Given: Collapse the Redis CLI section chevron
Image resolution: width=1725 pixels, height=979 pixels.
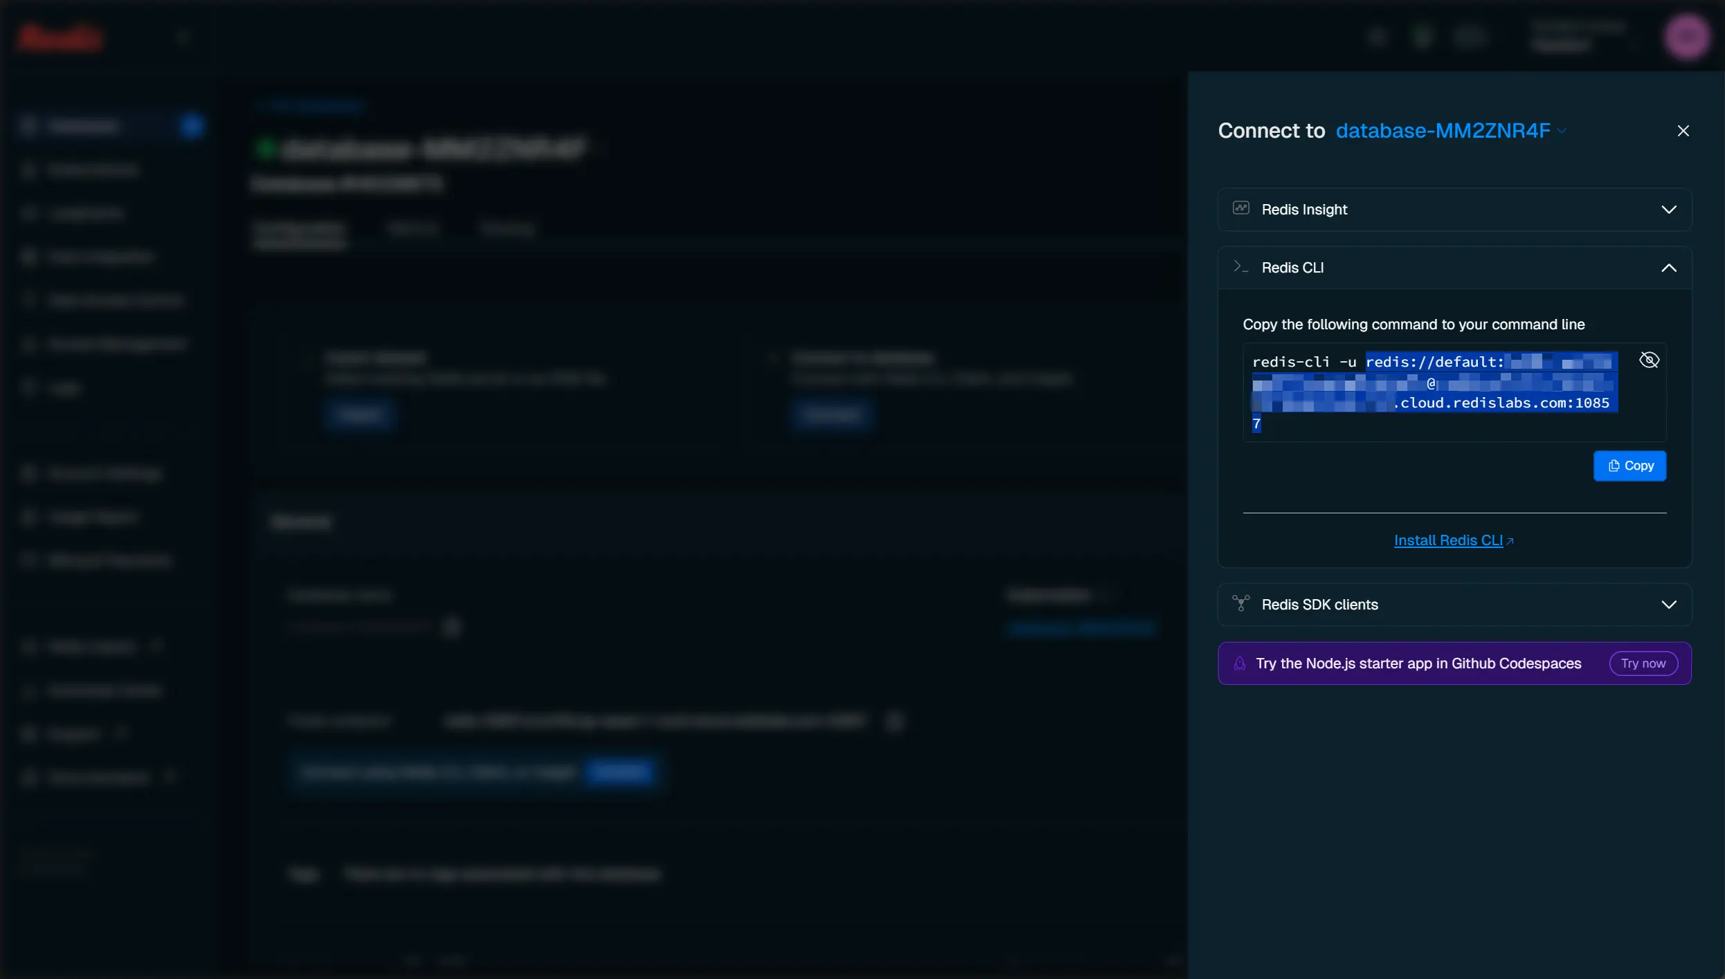Looking at the screenshot, I should pyautogui.click(x=1668, y=268).
